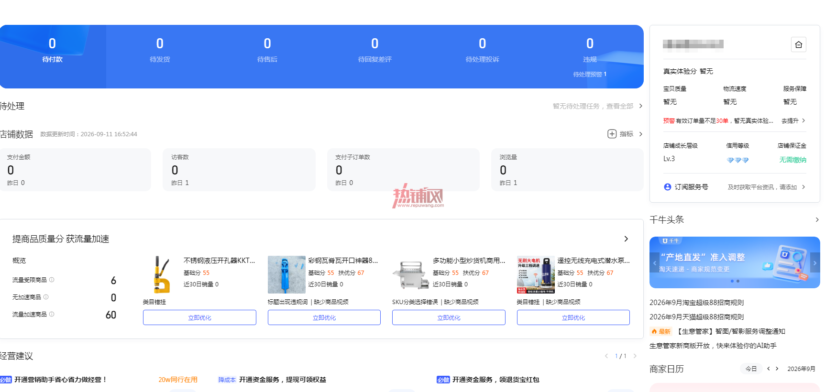This screenshot has height=392, width=836.
Task: Click the info icon beside 流量加速商品
Action: [x=52, y=314]
